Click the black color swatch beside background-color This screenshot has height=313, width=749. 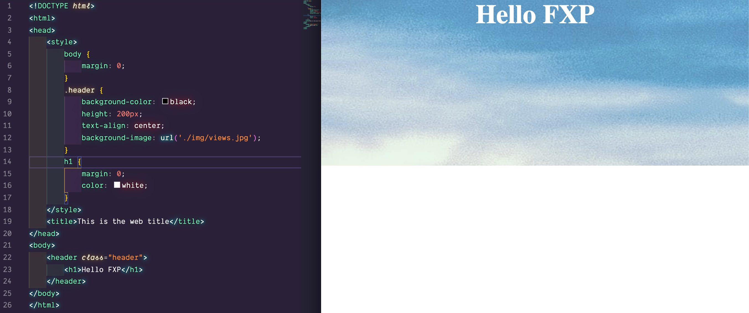pos(165,101)
